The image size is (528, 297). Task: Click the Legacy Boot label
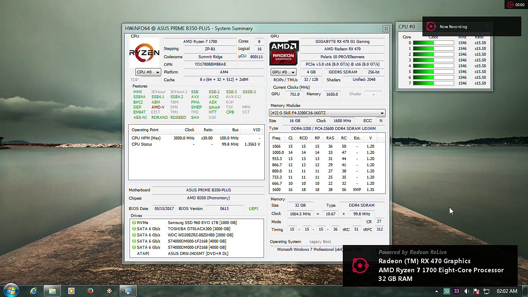tap(320, 242)
